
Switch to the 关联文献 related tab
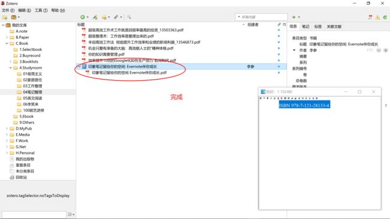coord(334,26)
